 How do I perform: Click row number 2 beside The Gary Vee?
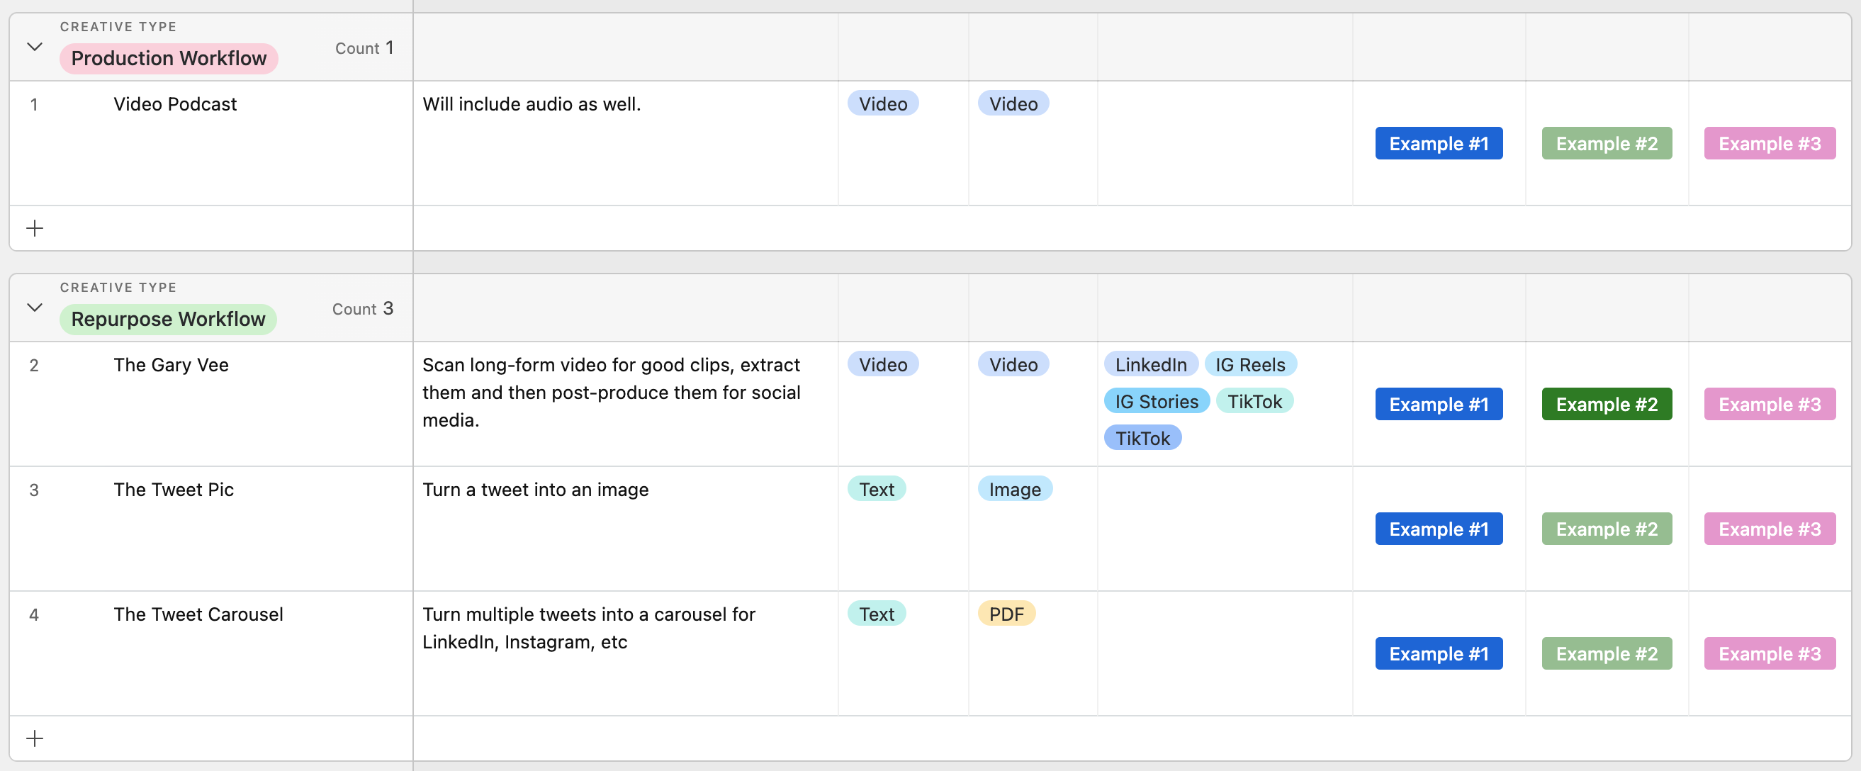point(34,364)
